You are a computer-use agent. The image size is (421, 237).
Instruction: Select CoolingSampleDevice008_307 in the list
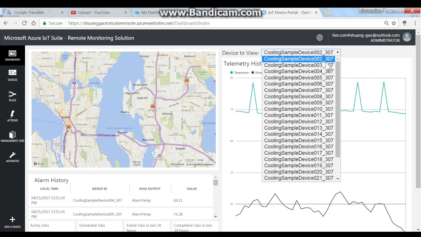[299, 96]
